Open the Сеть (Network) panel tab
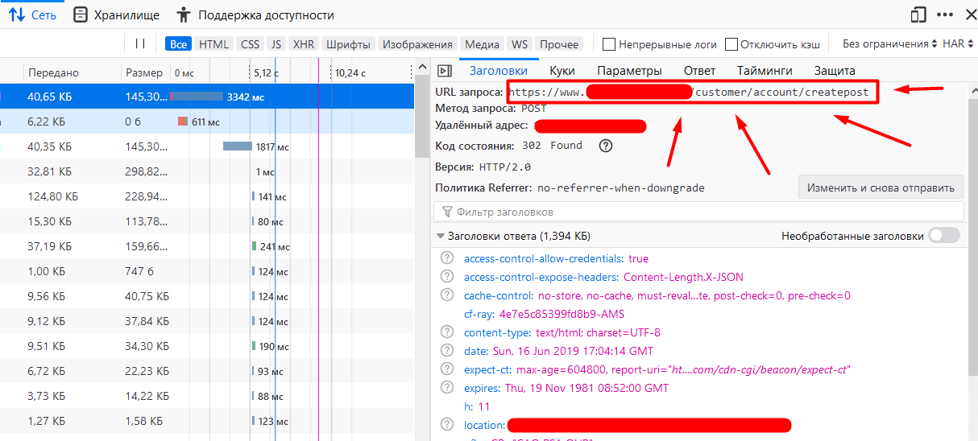Screen dimensions: 978x441 33,14
